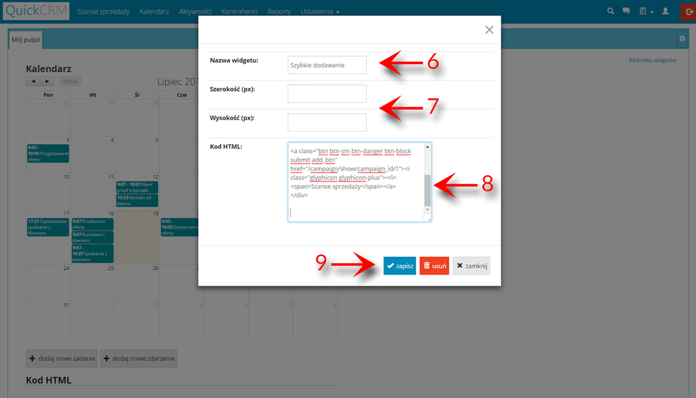The width and height of the screenshot is (696, 398).
Task: Open the Szanse sprzedaży menu
Action: (103, 11)
